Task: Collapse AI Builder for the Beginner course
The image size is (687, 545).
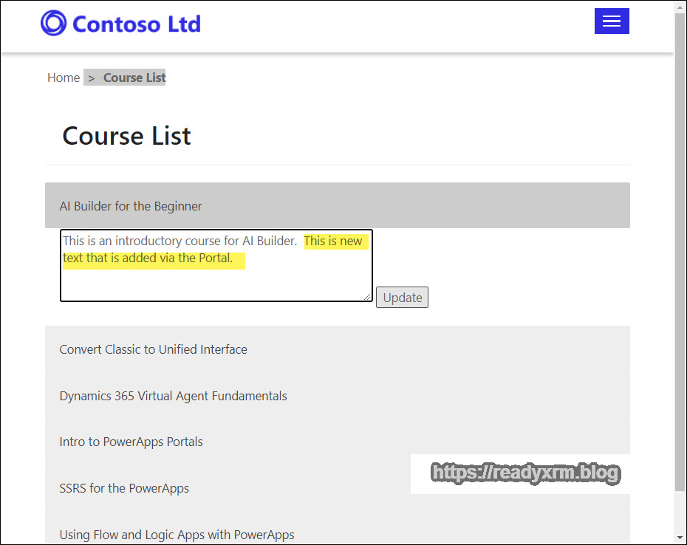Action: (x=131, y=206)
